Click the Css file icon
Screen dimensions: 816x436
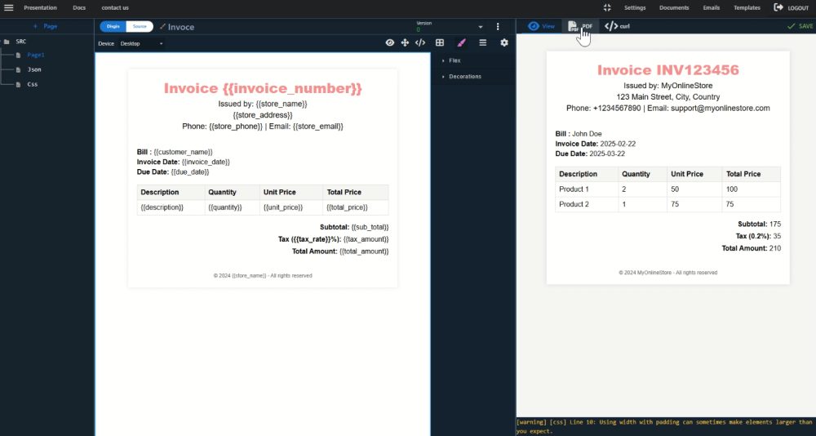(18, 84)
